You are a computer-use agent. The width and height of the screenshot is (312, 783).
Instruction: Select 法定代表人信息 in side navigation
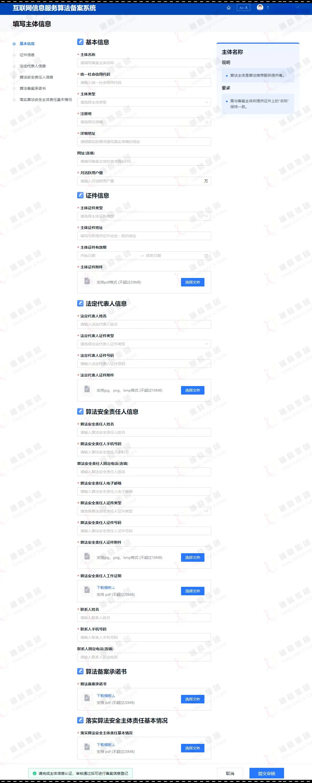coord(32,66)
